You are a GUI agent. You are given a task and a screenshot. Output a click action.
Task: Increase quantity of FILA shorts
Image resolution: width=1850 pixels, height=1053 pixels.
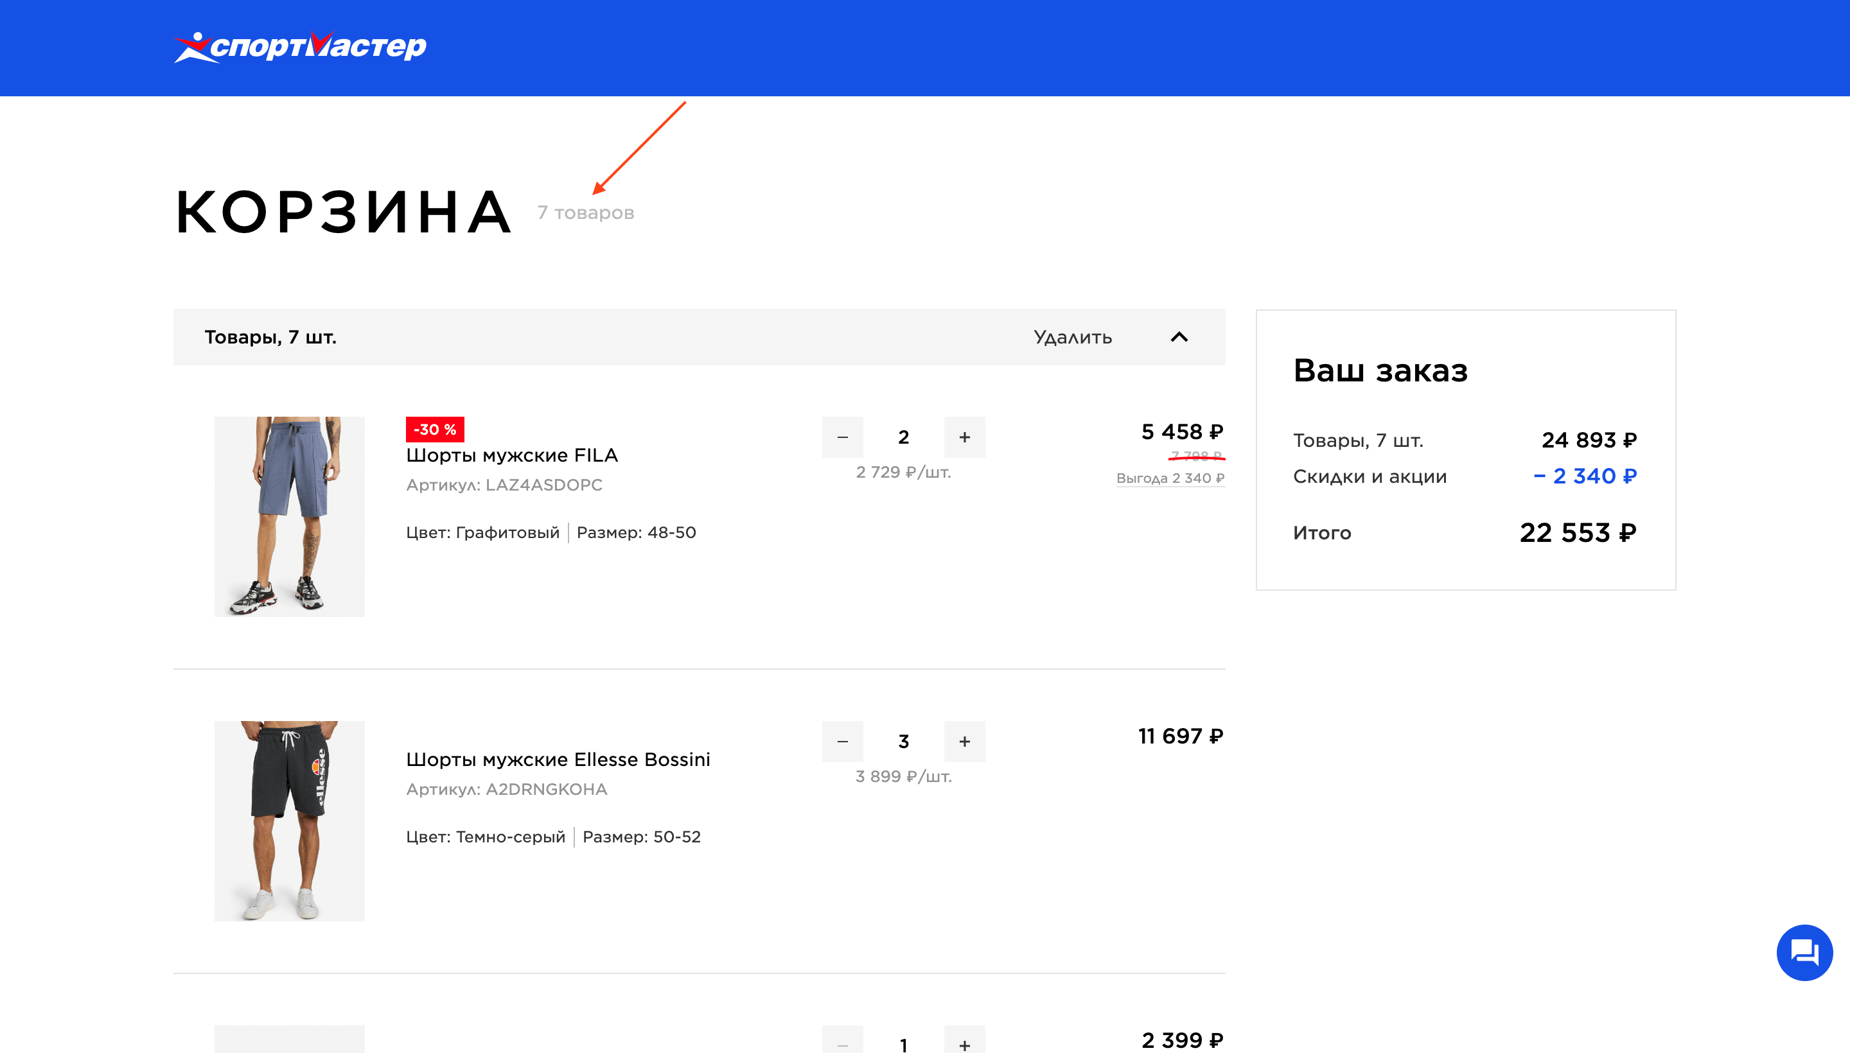964,437
